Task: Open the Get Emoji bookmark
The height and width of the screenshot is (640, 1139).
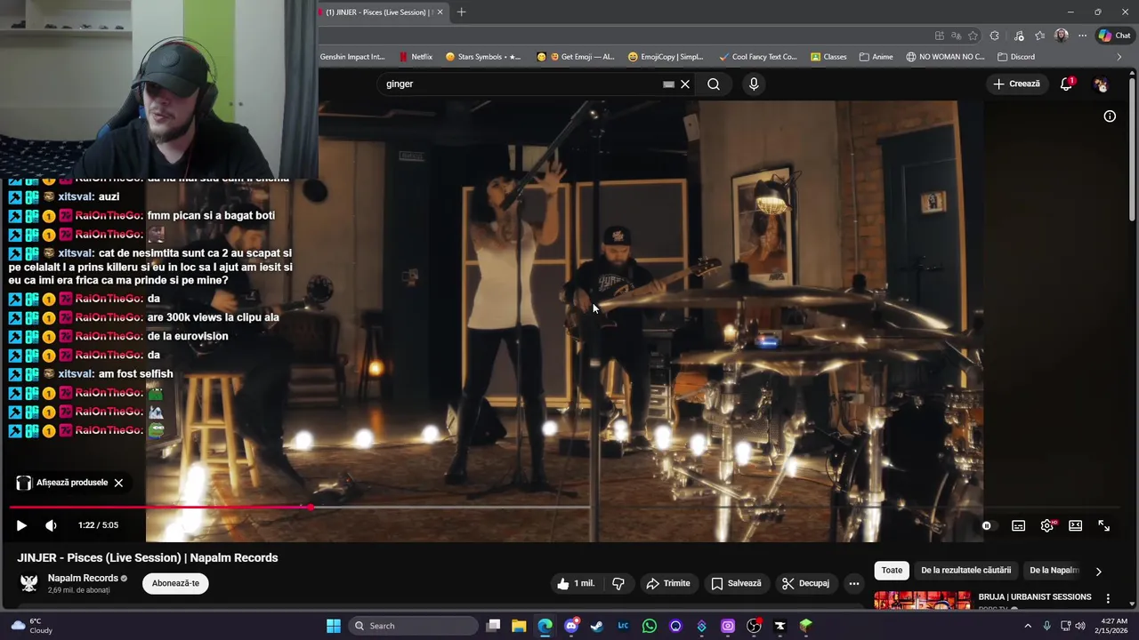Action: [575, 57]
